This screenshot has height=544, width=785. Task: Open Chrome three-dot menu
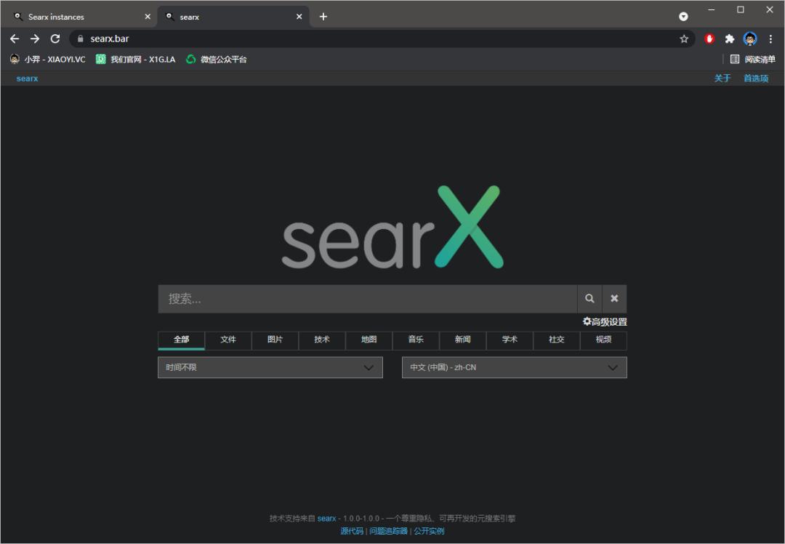[x=771, y=39]
